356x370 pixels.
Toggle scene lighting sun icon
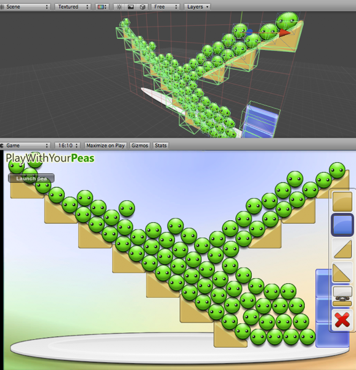[119, 7]
